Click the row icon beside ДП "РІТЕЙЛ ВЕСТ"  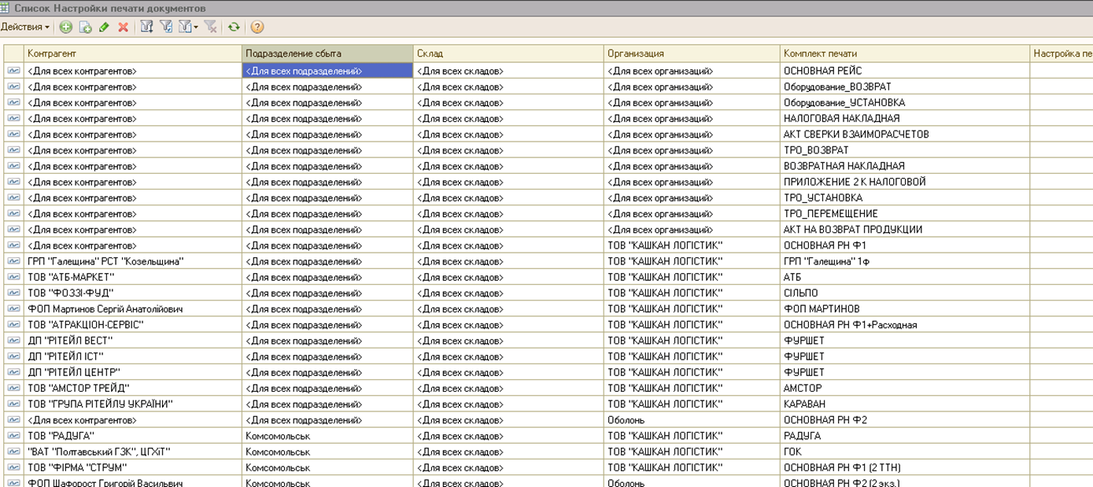(x=13, y=341)
